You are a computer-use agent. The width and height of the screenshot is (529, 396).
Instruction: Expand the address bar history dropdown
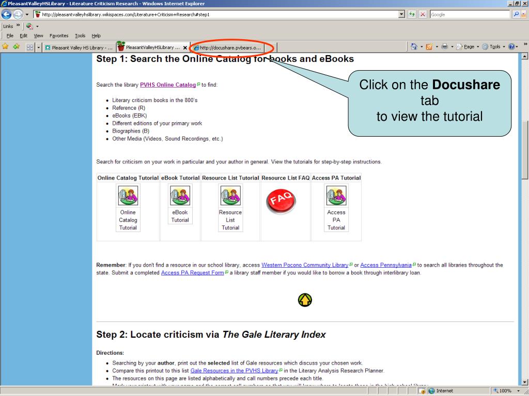pos(401,14)
